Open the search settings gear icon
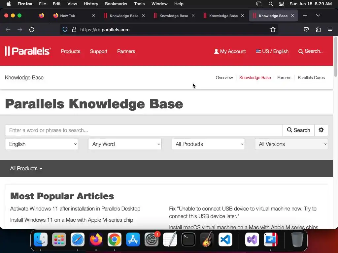338x253 pixels. (321, 130)
